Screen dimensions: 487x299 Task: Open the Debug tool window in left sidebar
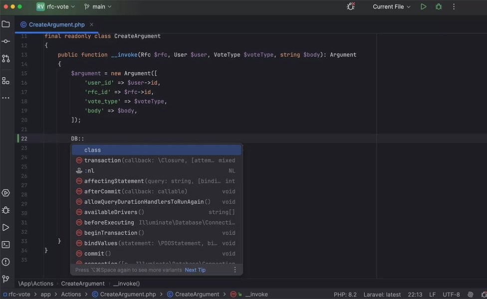click(5, 210)
